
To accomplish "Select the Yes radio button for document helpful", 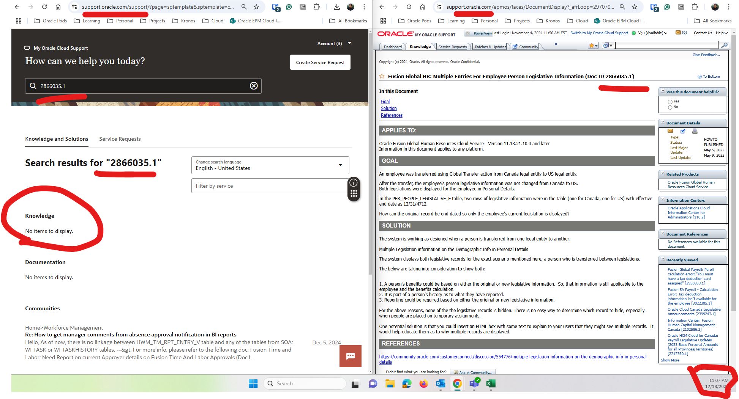I will tap(670, 101).
